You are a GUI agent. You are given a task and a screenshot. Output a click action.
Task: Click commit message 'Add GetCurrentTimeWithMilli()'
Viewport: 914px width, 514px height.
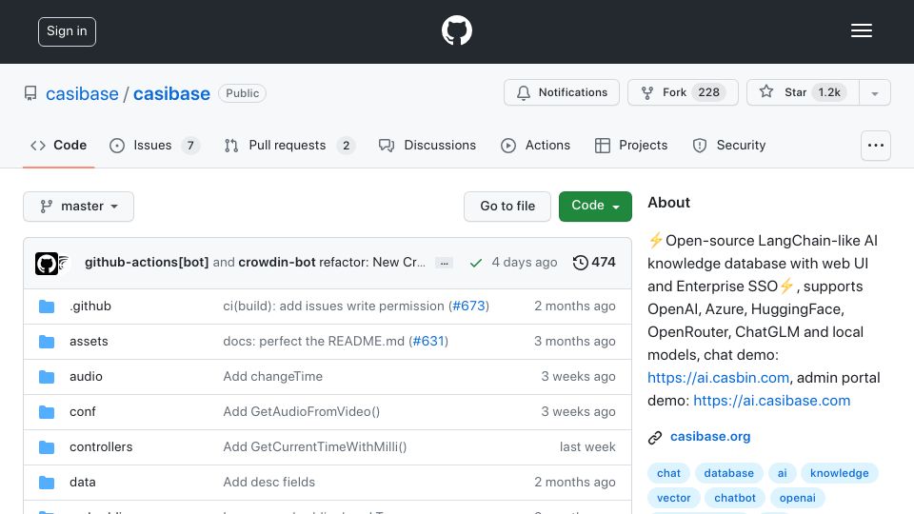(x=315, y=447)
